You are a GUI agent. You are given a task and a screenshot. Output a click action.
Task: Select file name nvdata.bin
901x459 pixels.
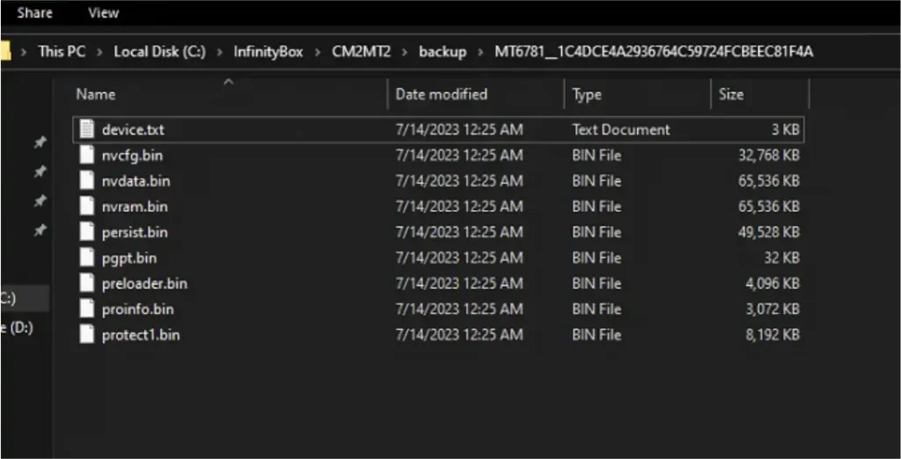click(136, 181)
